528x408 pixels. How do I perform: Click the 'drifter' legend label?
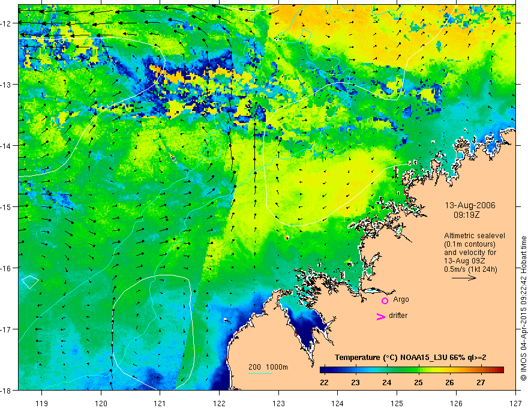398,316
